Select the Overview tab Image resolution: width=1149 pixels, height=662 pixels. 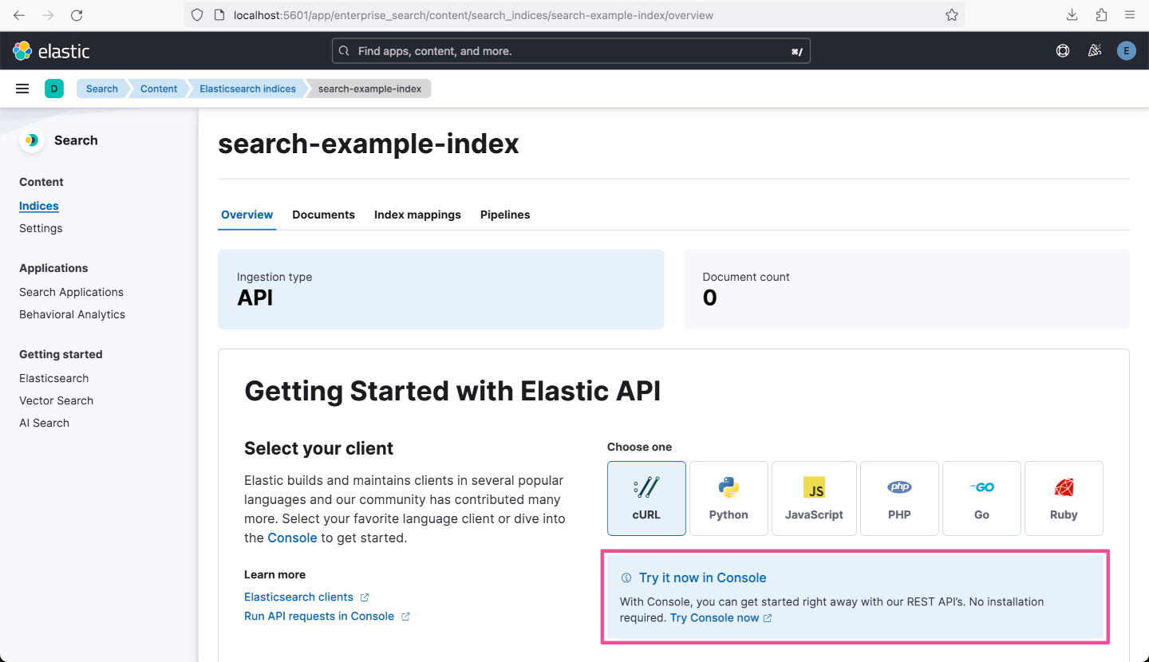pyautogui.click(x=247, y=215)
